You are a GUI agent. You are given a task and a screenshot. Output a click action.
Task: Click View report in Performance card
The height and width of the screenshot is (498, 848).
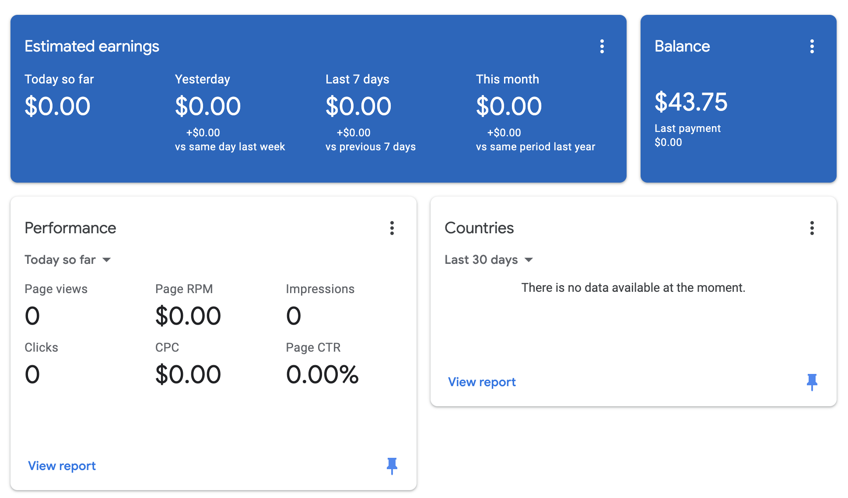[x=62, y=466]
